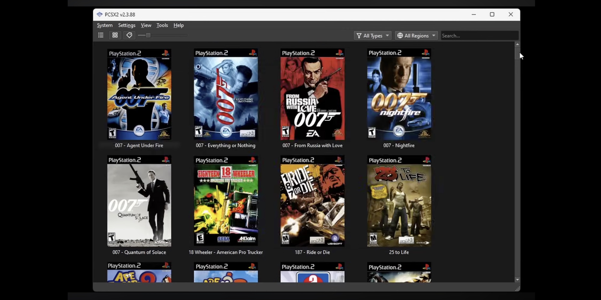Click the PCSX2 logo in the title bar
The image size is (601, 300).
tap(99, 14)
